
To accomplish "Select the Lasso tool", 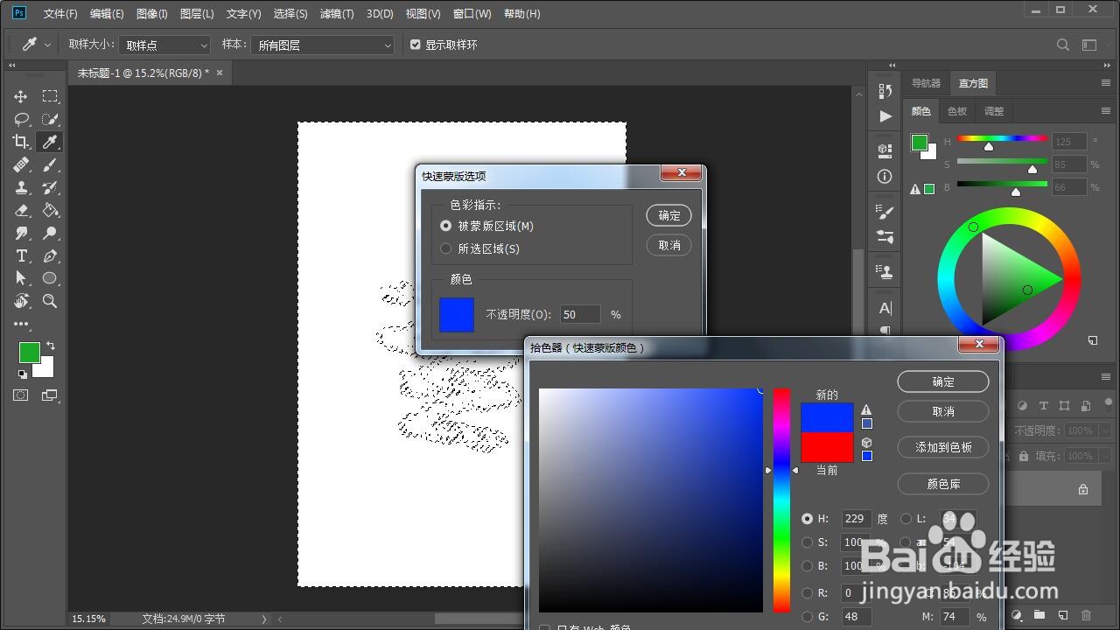I will (x=22, y=119).
